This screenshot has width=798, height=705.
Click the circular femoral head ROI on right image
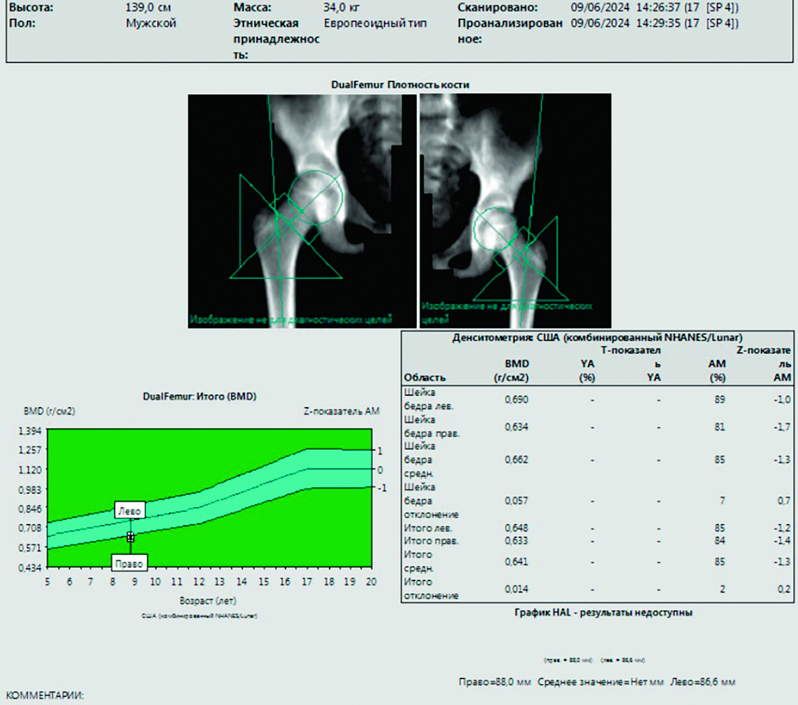point(495,229)
